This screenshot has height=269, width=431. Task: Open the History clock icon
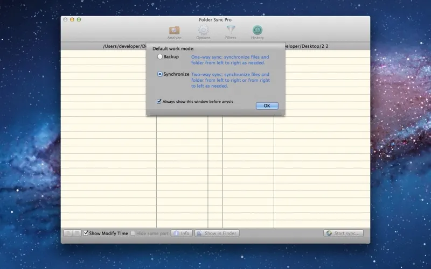258,33
